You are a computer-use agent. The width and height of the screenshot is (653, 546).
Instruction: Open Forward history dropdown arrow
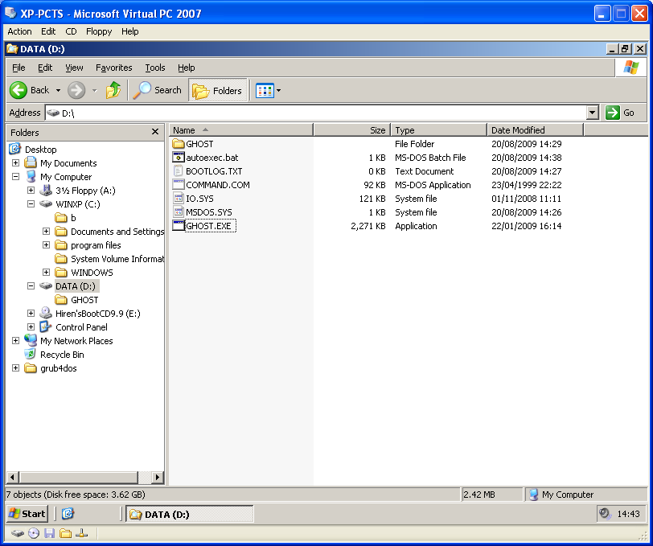pos(95,90)
